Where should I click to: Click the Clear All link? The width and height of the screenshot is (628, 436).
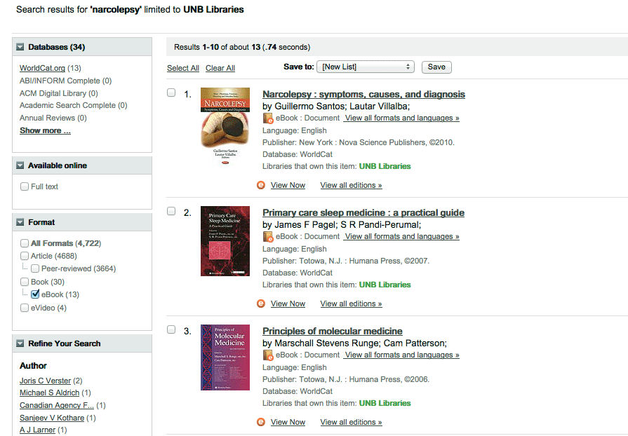(220, 69)
